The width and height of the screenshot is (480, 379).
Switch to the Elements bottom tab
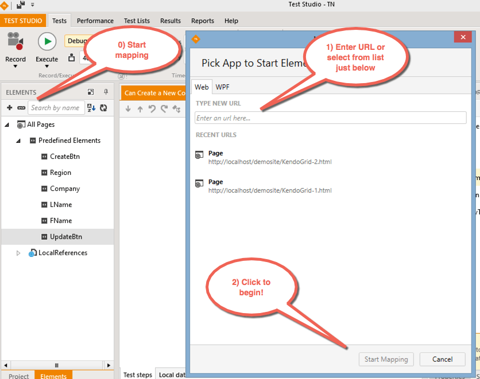click(x=53, y=376)
